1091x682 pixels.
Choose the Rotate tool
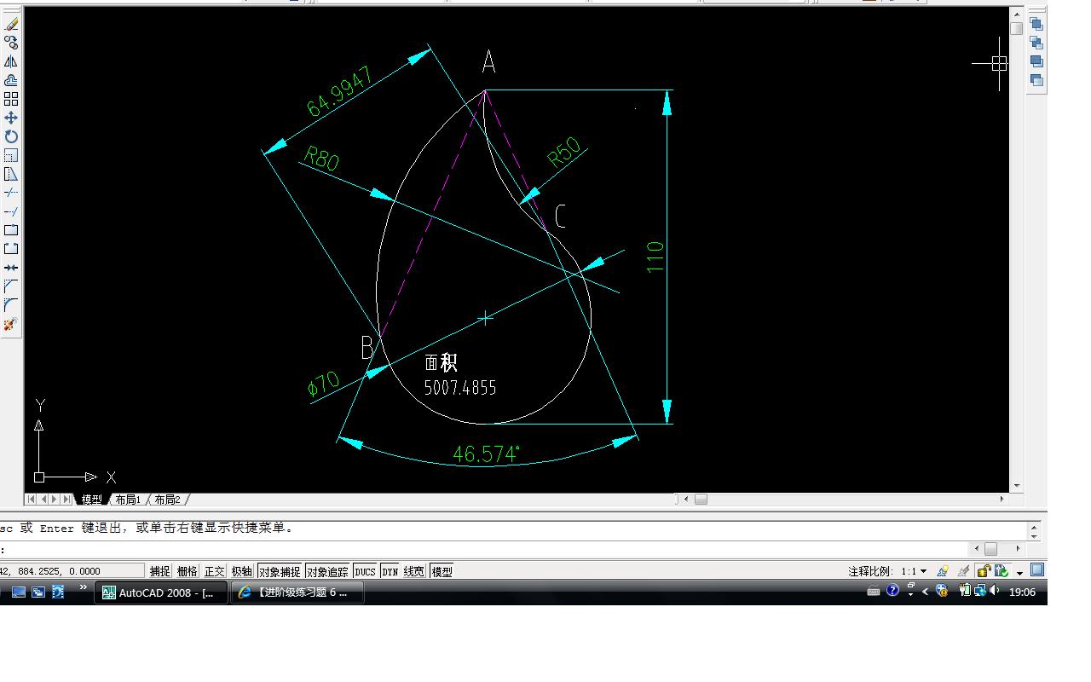[x=11, y=136]
